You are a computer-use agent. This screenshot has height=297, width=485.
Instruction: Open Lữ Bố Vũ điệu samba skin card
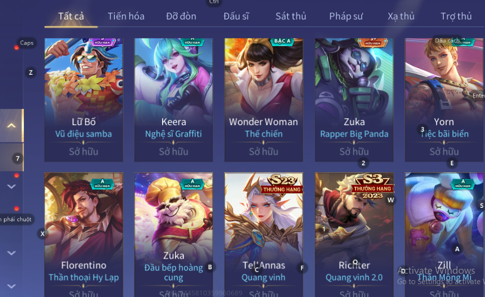(83, 99)
